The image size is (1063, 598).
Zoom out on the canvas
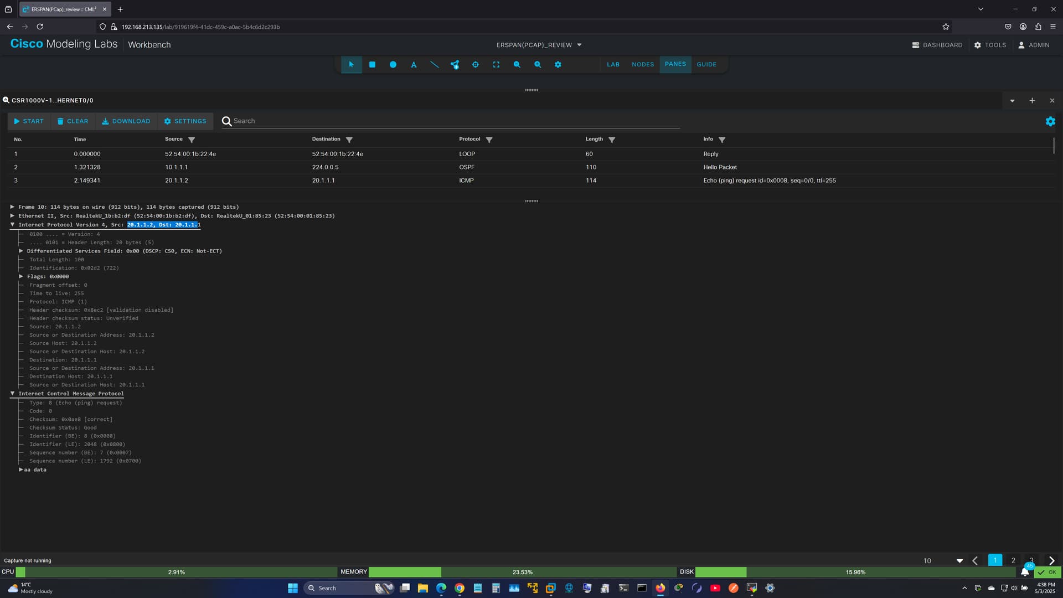517,64
